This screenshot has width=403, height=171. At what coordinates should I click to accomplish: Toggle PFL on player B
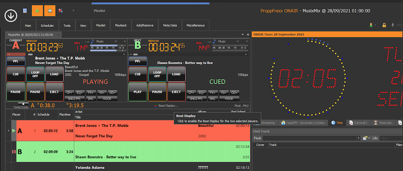(138, 62)
